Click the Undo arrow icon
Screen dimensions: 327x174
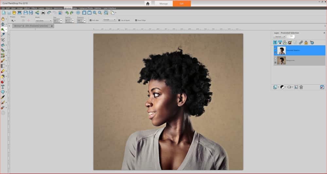pos(67,13)
